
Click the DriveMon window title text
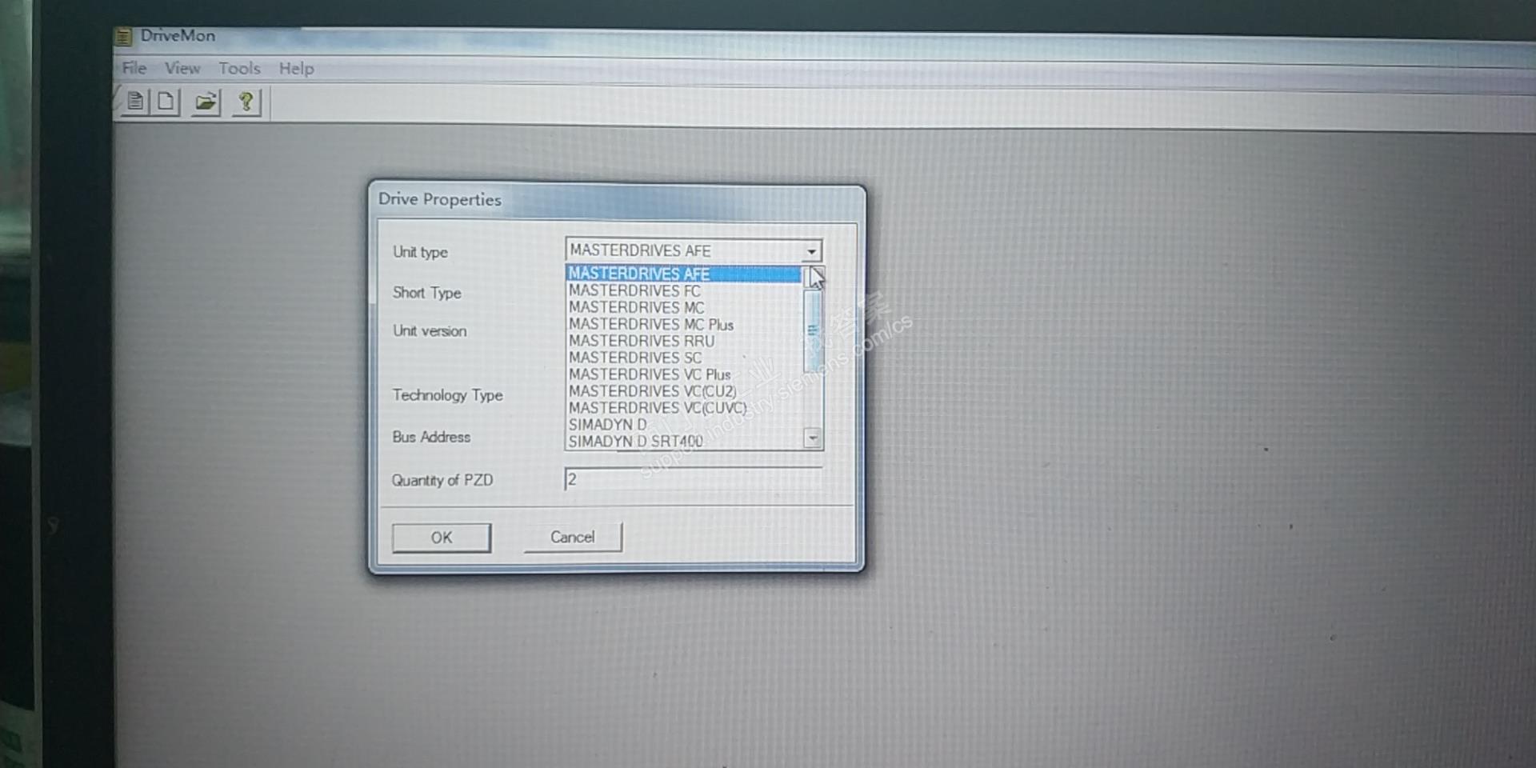(x=178, y=35)
